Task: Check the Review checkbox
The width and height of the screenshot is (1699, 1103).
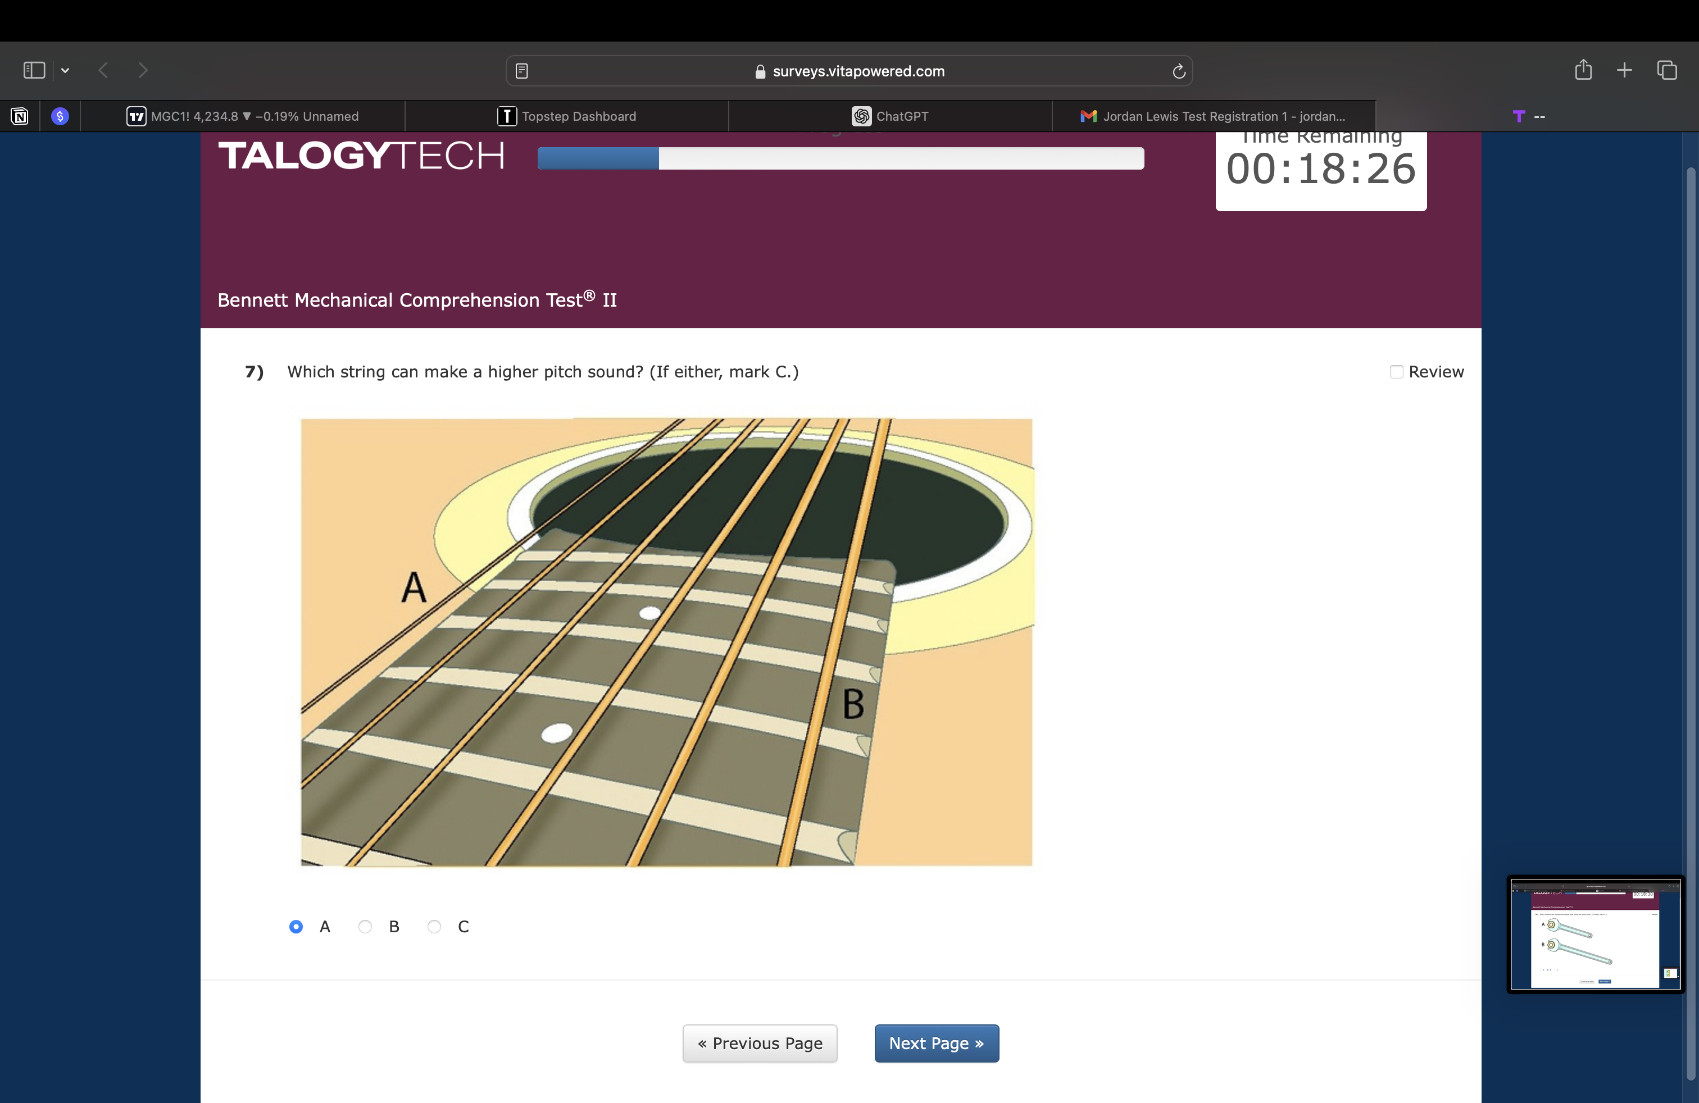Action: [1396, 372]
